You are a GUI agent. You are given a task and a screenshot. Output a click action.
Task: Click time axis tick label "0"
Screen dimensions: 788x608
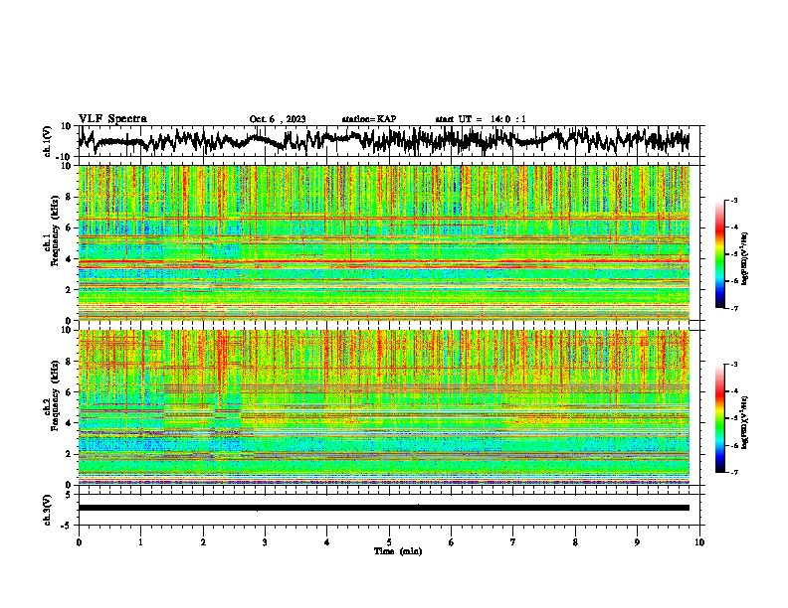click(79, 542)
